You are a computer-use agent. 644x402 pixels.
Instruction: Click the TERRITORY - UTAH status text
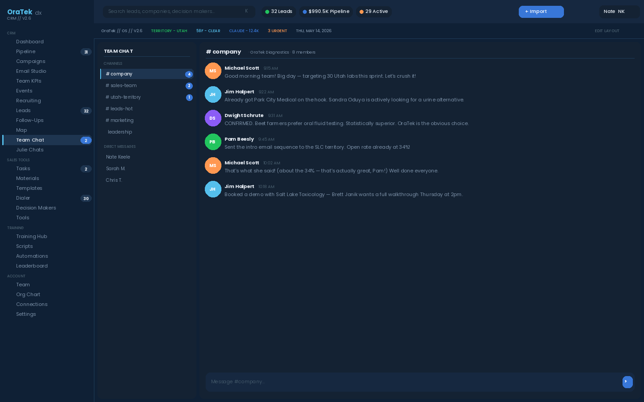tap(169, 31)
